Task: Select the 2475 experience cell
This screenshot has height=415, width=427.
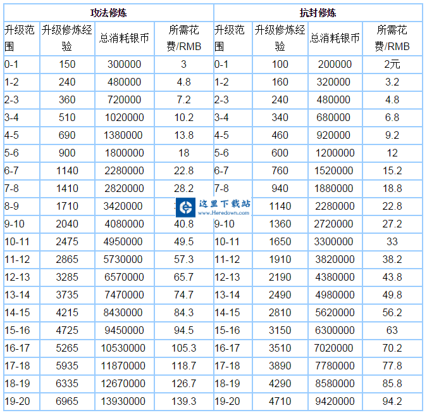Action: pos(66,242)
